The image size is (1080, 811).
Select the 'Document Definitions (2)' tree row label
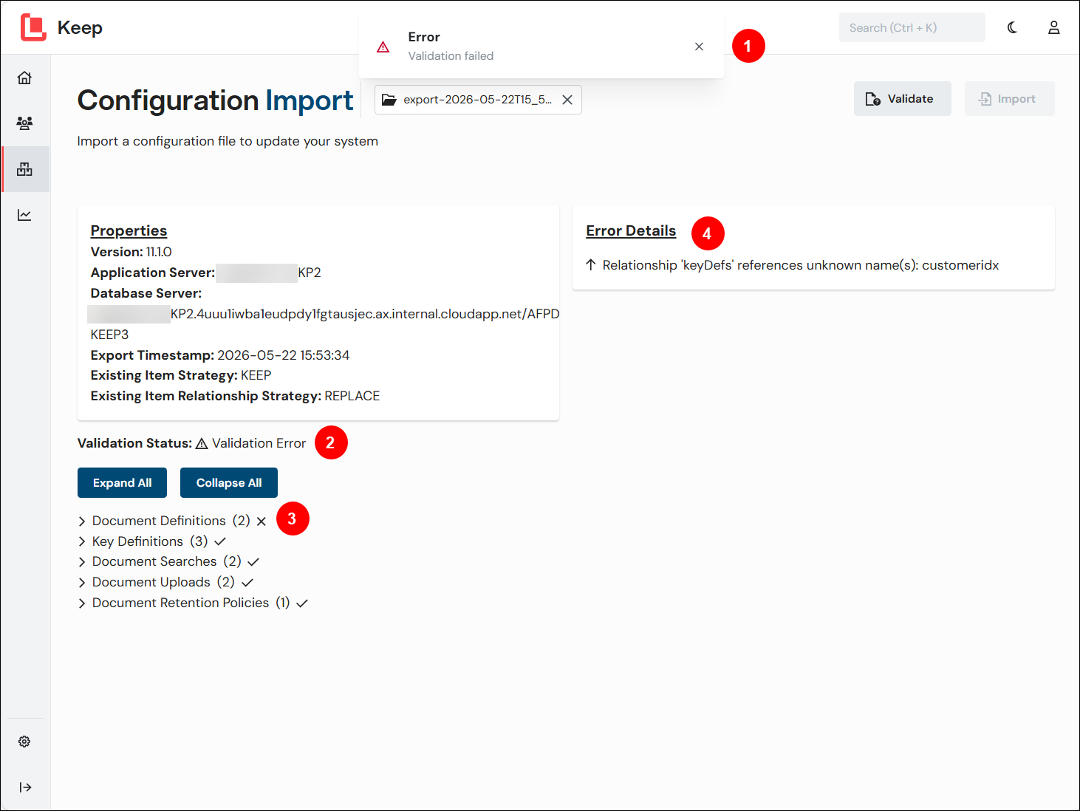tap(171, 521)
